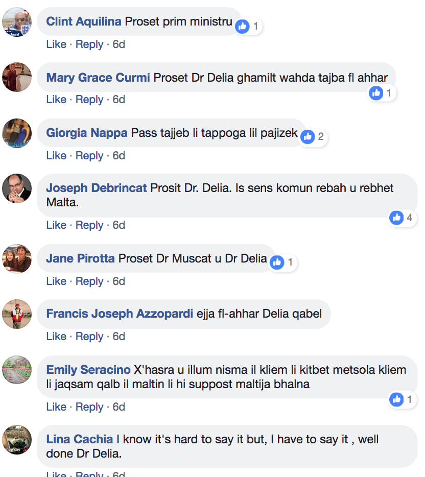Like Giorgia Nappa's comment
This screenshot has height=477, width=425.
click(x=56, y=156)
